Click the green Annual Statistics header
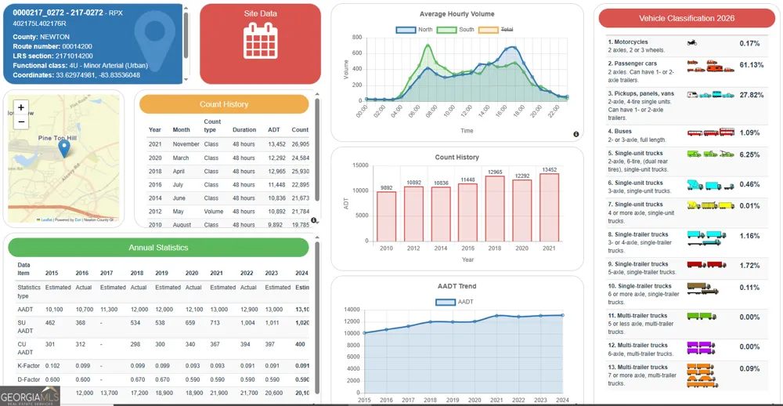This screenshot has height=406, width=783. tap(158, 248)
